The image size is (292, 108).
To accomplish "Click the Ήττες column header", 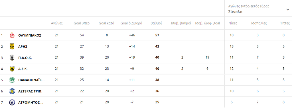I will pos(285,23).
